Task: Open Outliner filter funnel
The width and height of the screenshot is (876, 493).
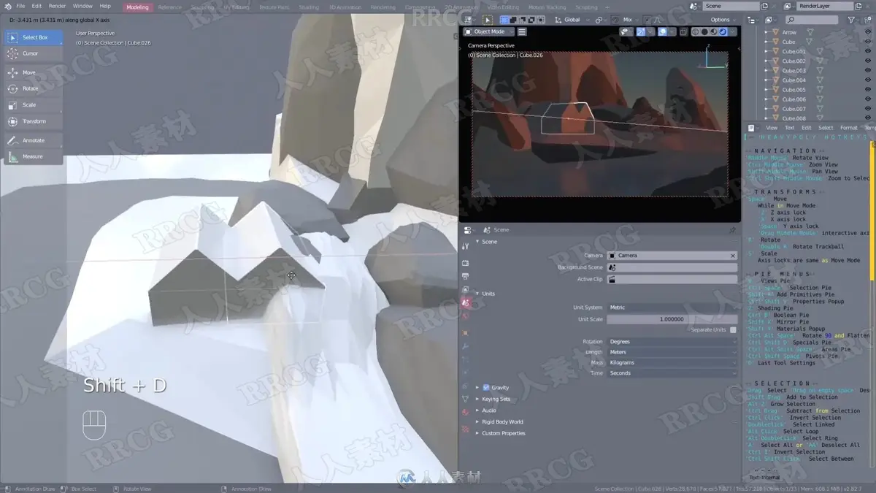Action: pyautogui.click(x=851, y=20)
